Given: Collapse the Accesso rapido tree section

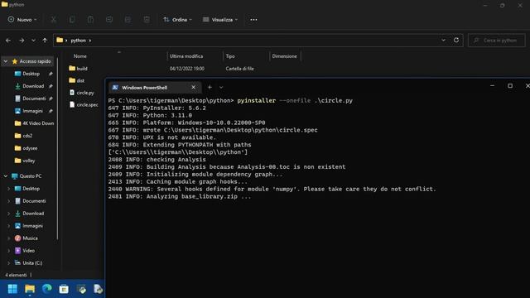Looking at the screenshot, I should pos(6,61).
